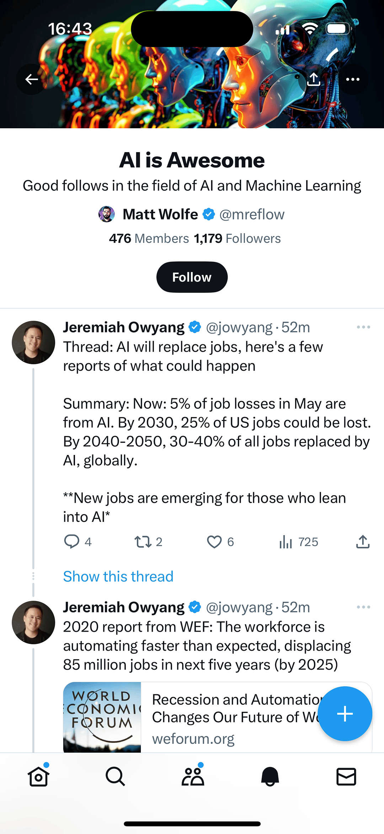Image resolution: width=384 pixels, height=834 pixels.
Task: Like the AI will replace jobs tweet
Action: click(x=214, y=542)
